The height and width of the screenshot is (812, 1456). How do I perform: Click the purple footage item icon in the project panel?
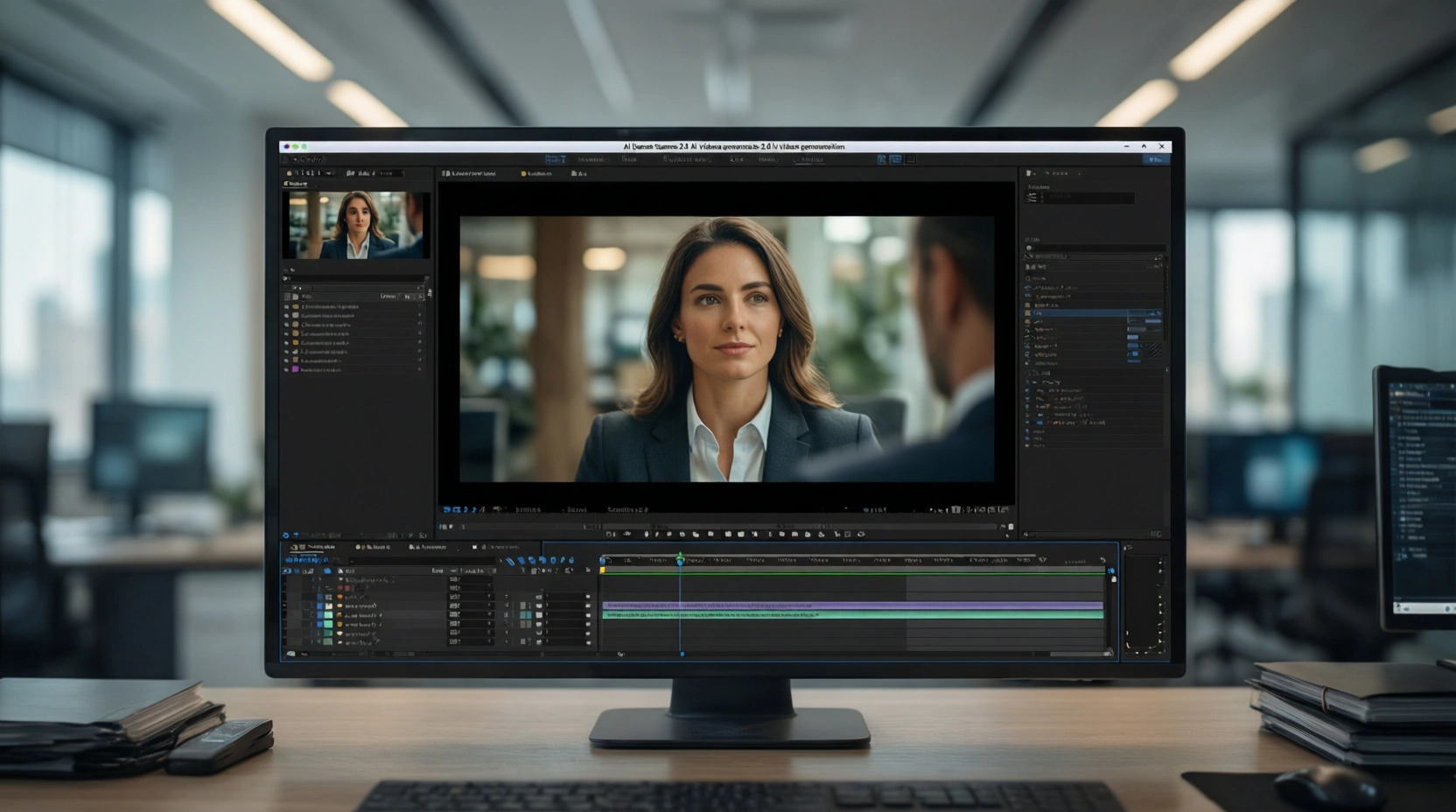295,370
